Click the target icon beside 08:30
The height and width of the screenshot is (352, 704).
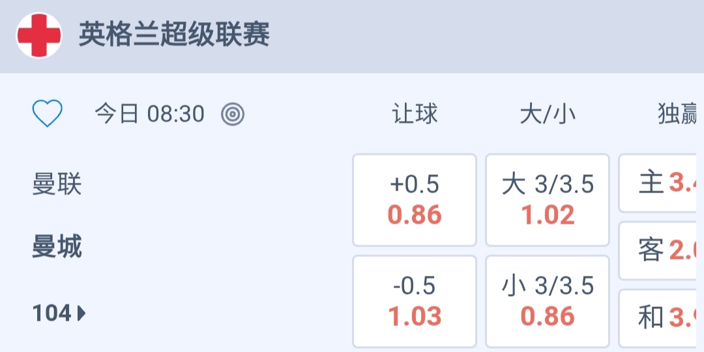(233, 115)
